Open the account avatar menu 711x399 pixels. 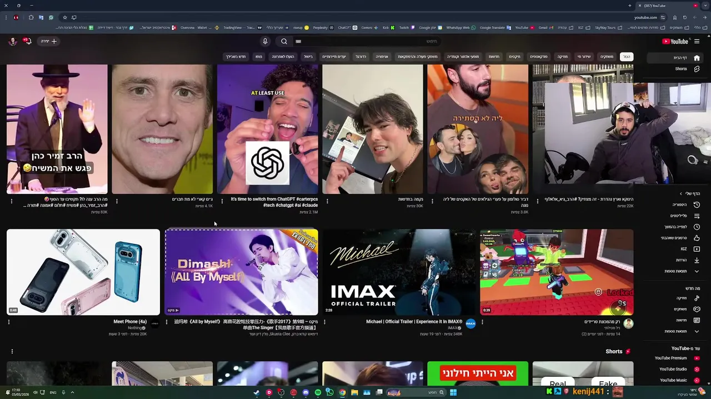(13, 41)
